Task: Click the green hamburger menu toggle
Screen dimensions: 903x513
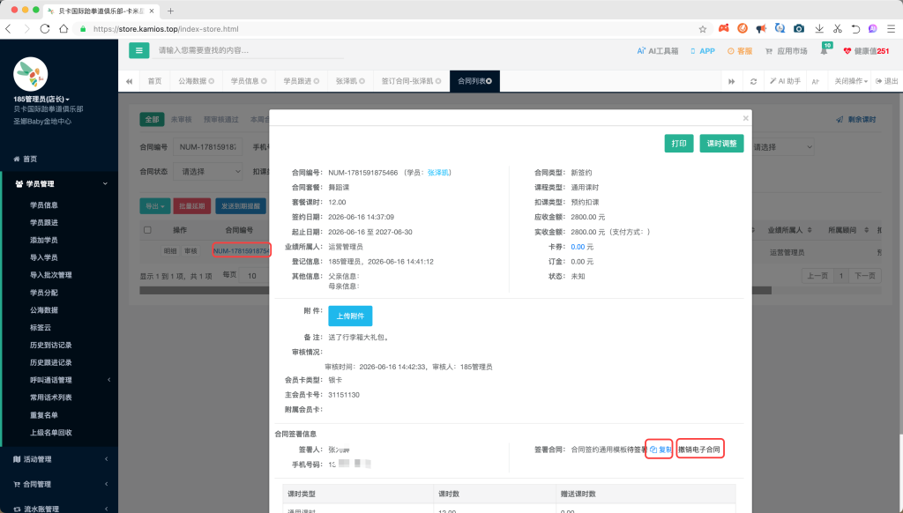Action: point(138,50)
